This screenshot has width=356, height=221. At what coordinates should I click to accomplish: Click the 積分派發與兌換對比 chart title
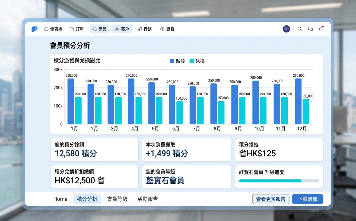point(77,60)
